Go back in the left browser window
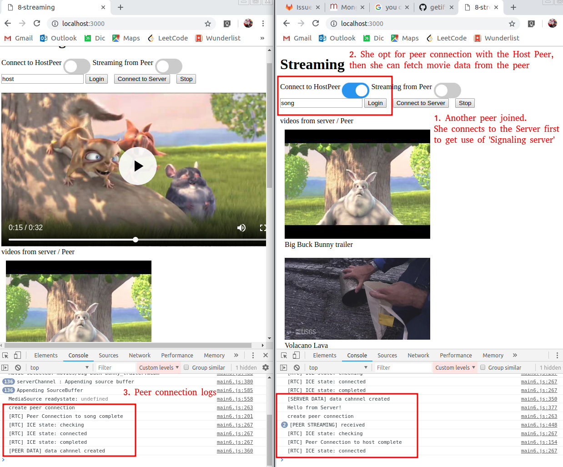Viewport: 563px width, 467px height. click(x=8, y=23)
